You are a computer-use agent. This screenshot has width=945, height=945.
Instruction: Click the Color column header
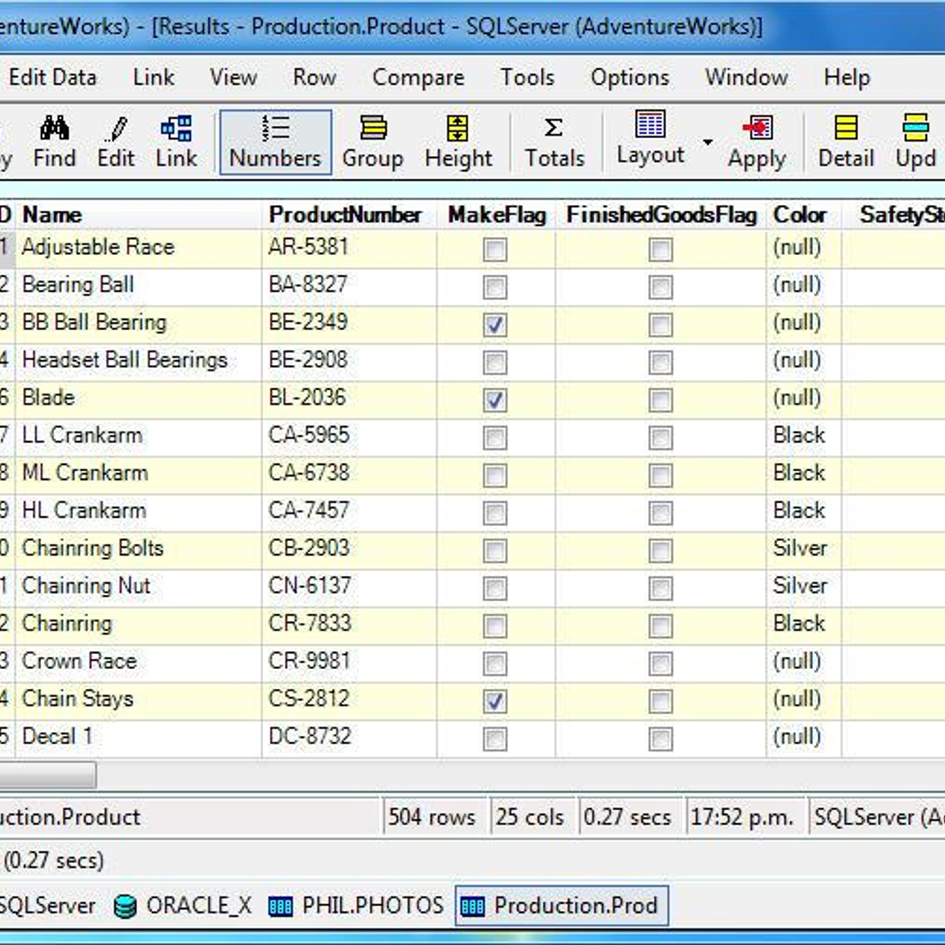tap(804, 215)
